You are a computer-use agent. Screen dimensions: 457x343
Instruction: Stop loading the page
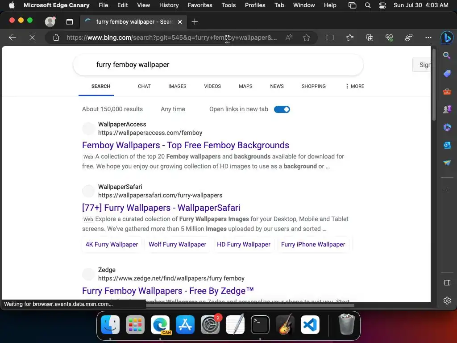pos(32,38)
